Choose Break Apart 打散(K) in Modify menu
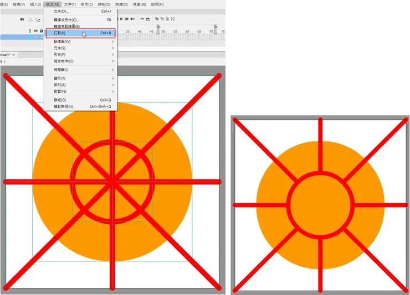This screenshot has width=410, height=295. [80, 33]
